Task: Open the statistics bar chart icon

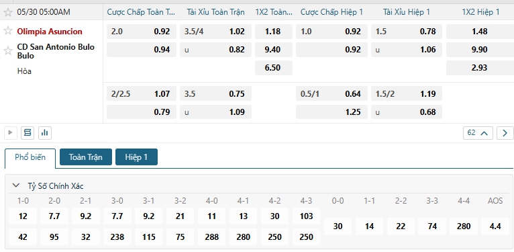Action: coord(45,132)
